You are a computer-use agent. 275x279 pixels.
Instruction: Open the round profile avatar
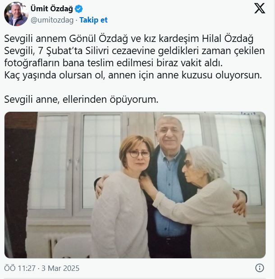point(16,14)
